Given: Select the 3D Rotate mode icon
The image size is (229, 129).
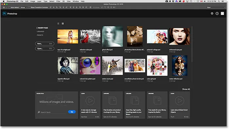Looking at the screenshot, I should coord(102,7).
